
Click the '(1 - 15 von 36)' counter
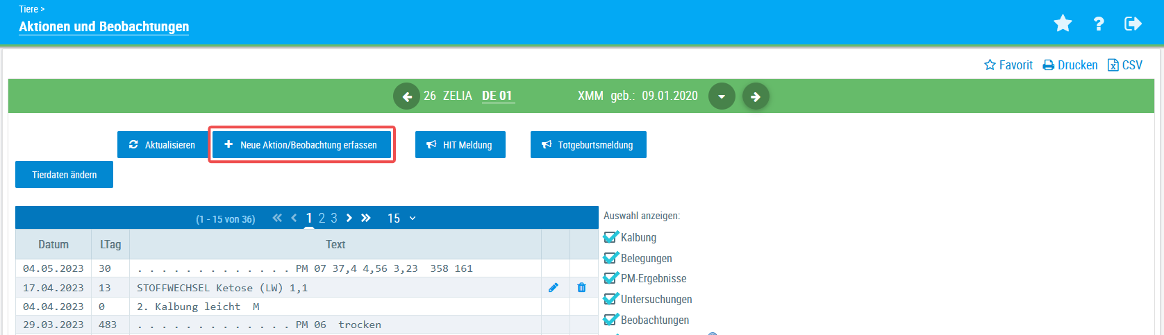pos(226,219)
